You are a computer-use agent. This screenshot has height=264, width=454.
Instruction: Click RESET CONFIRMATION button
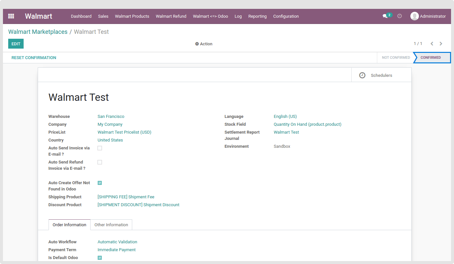(34, 57)
